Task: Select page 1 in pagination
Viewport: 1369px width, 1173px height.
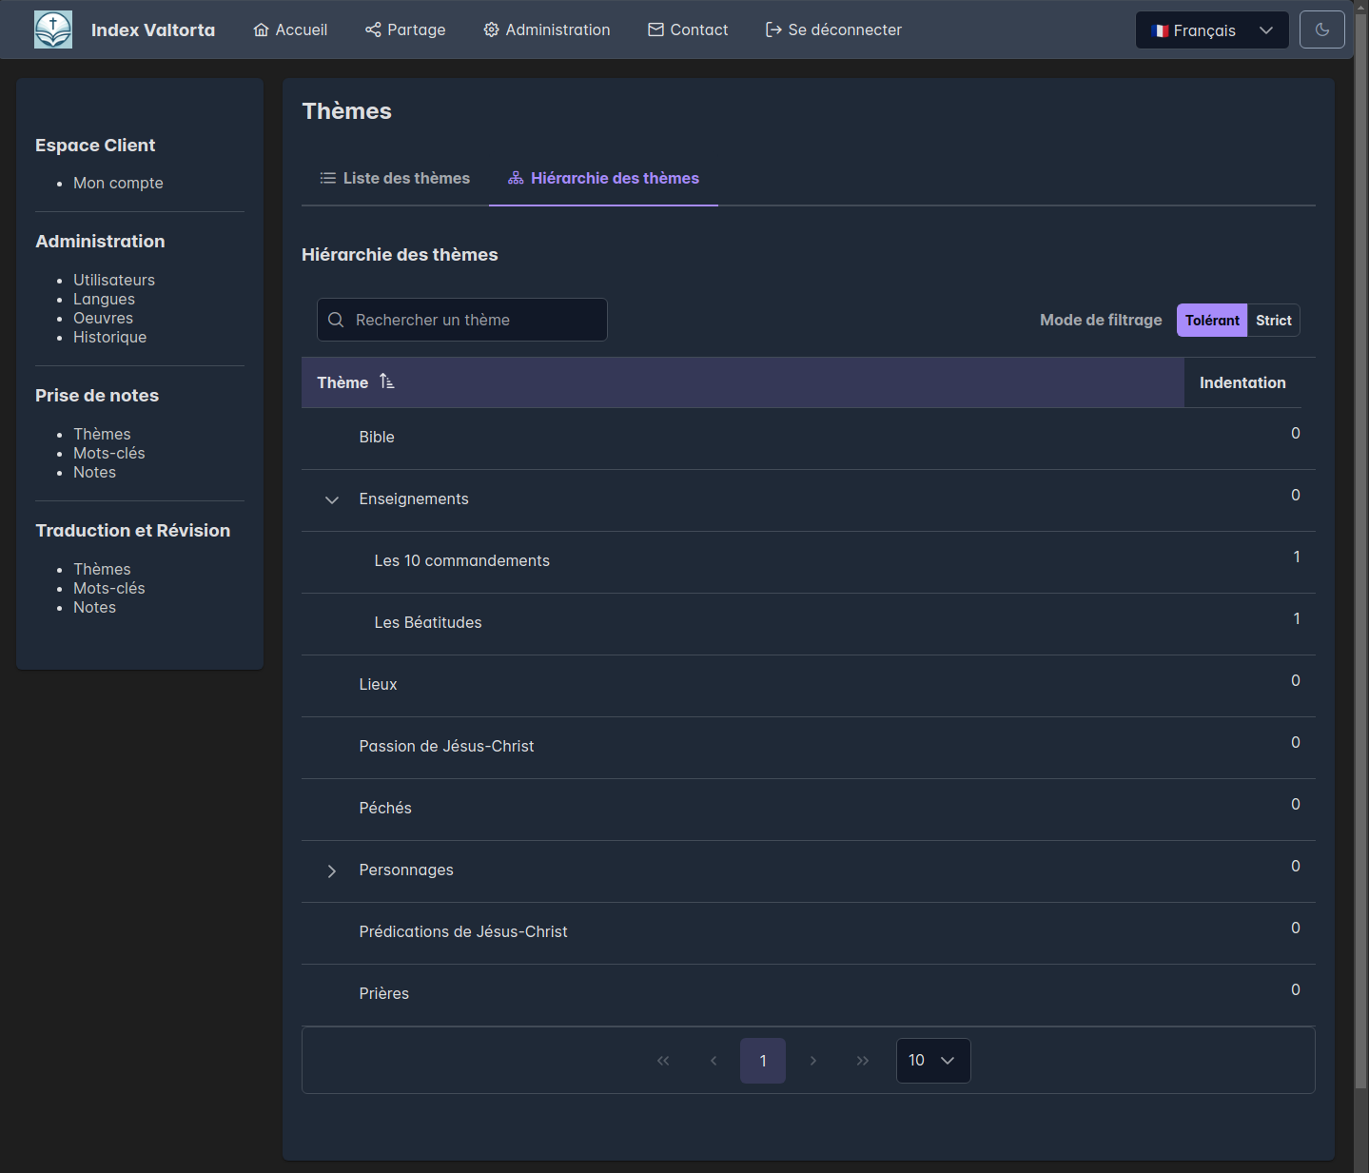Action: [x=763, y=1061]
